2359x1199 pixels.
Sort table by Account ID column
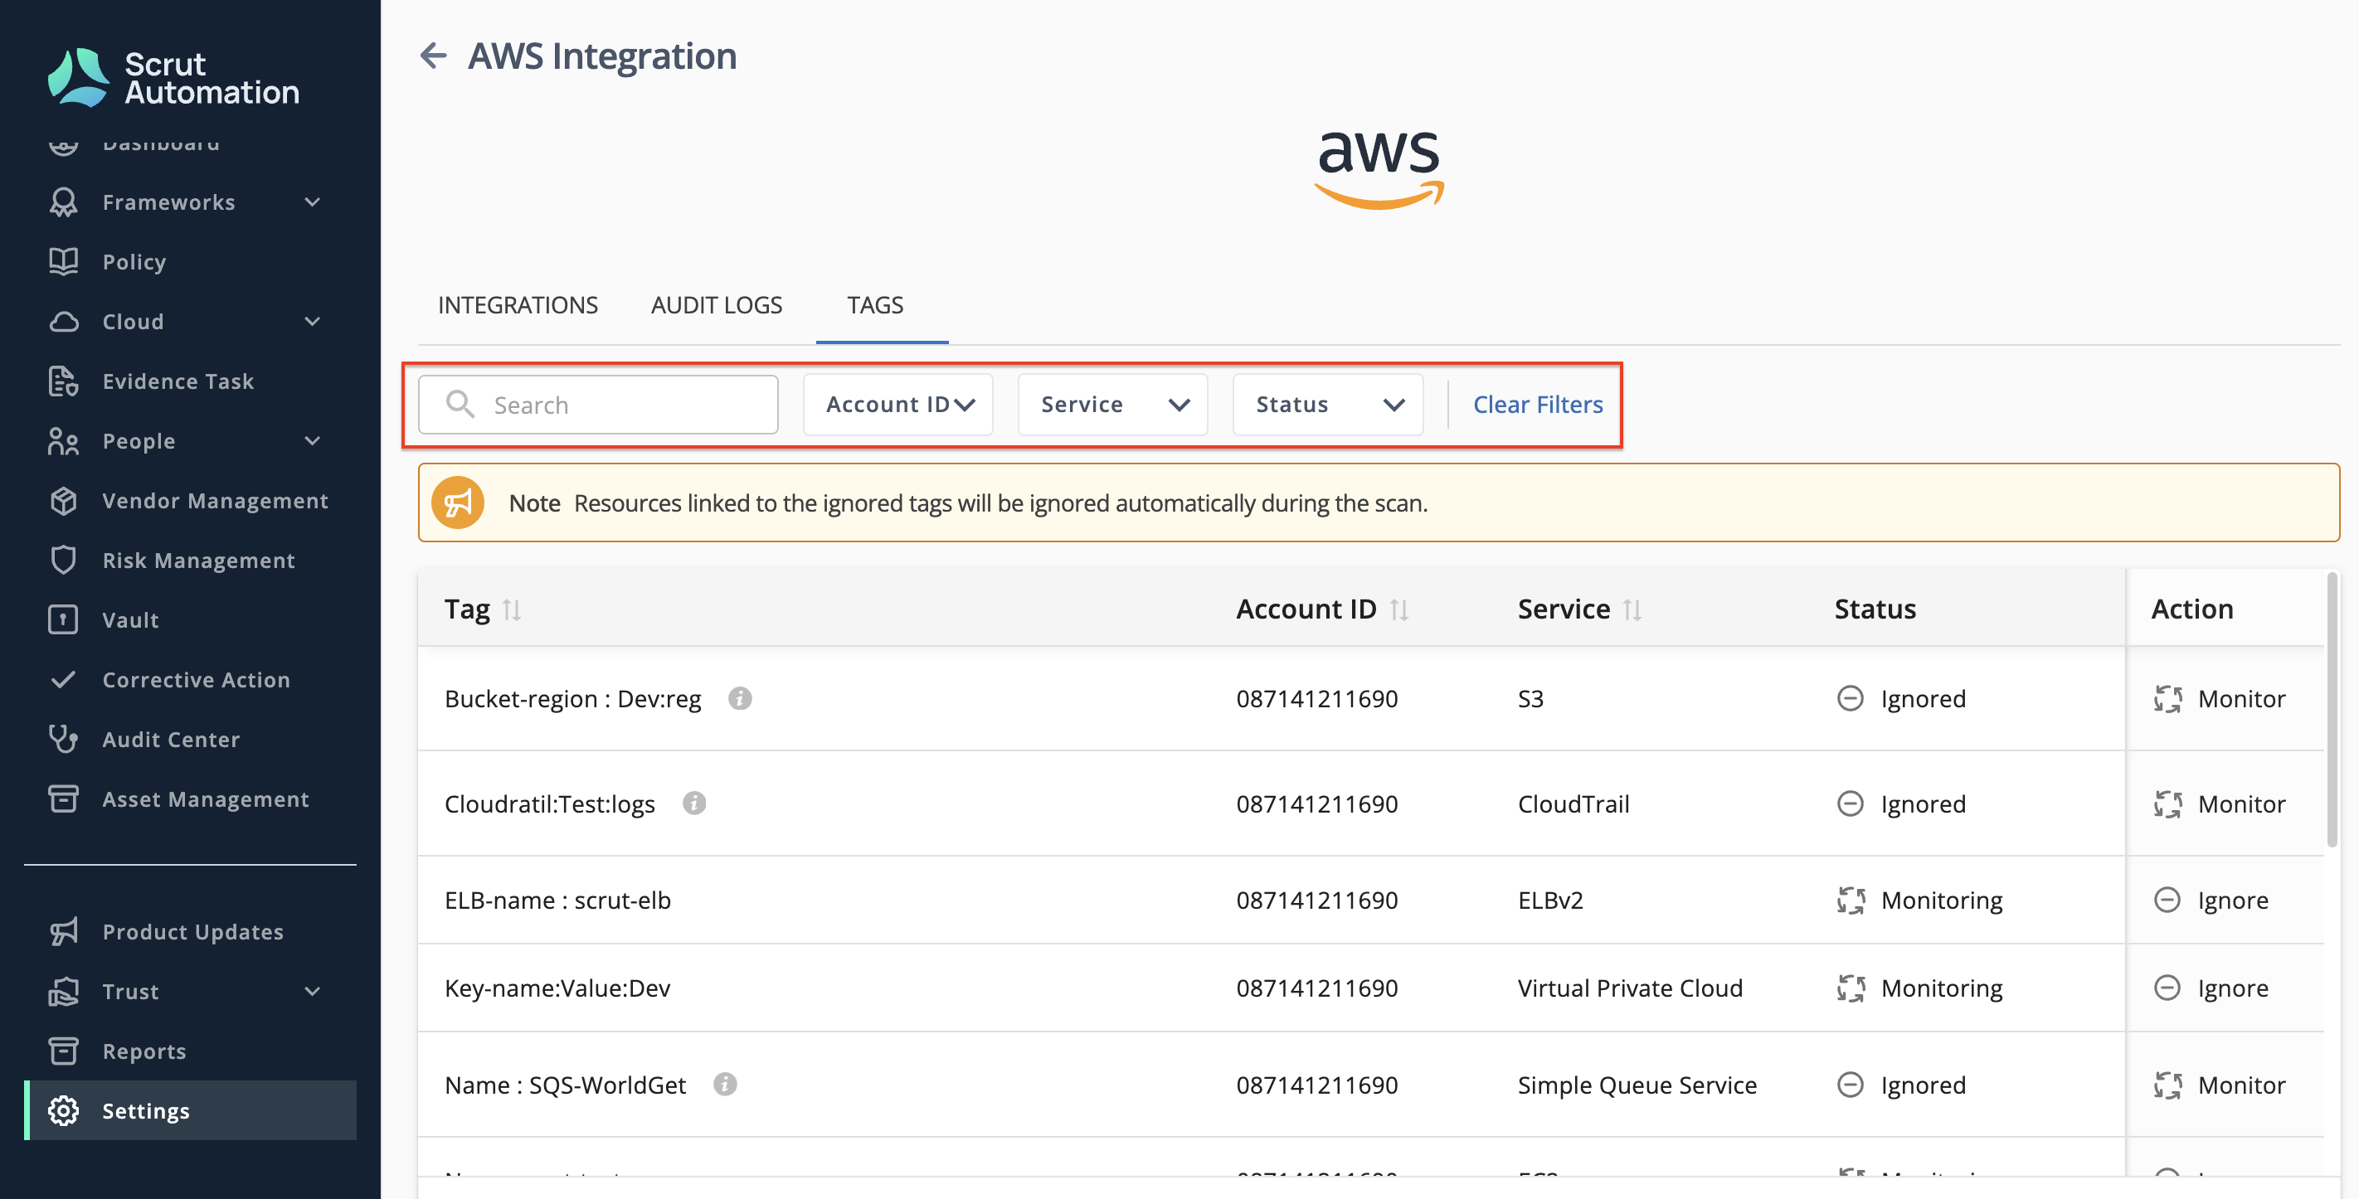pos(1399,609)
